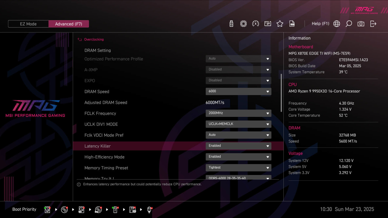
Task: Open the hardware monitor gauge icon
Action: tap(256, 24)
